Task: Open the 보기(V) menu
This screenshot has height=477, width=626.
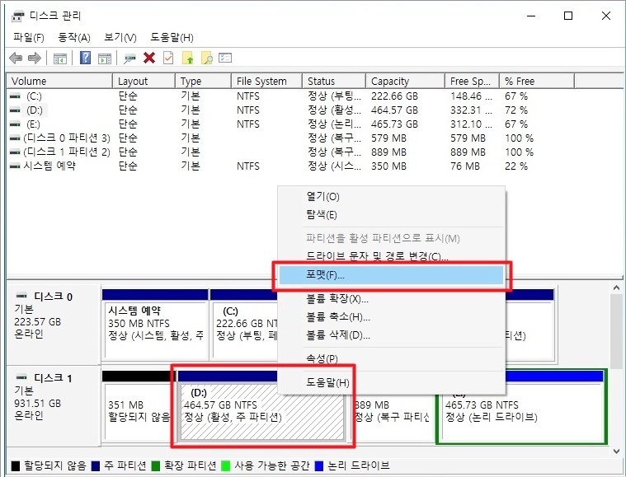Action: pyautogui.click(x=120, y=38)
